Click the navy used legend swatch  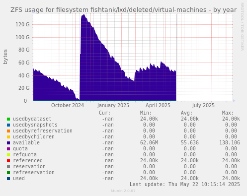point(8,179)
